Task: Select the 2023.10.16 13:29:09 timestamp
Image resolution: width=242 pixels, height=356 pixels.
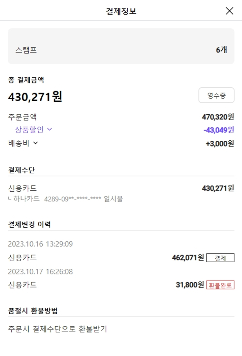Action: click(40, 244)
